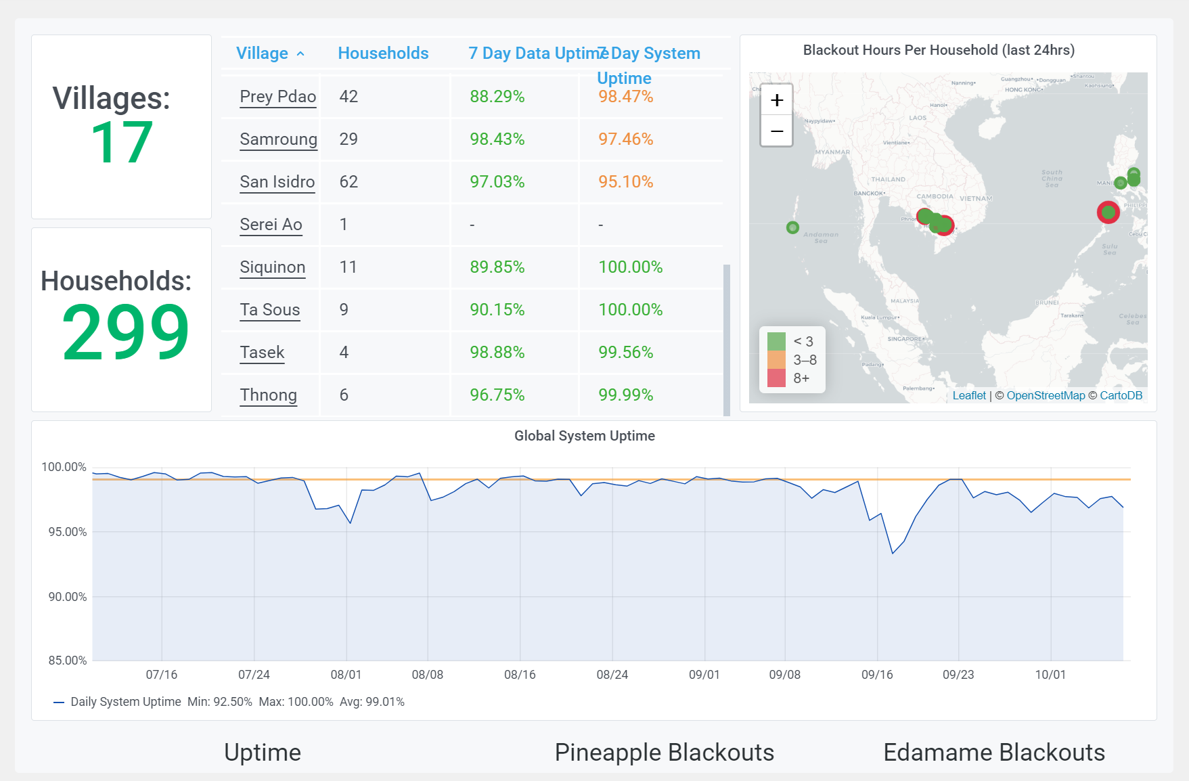Open the CartoDB attribution link
The width and height of the screenshot is (1189, 781).
(1121, 395)
